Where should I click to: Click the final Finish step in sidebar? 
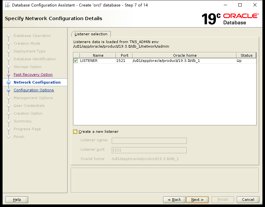pyautogui.click(x=19, y=136)
